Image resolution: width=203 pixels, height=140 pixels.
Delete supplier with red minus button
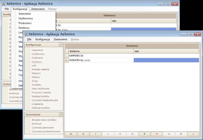pos(157,134)
